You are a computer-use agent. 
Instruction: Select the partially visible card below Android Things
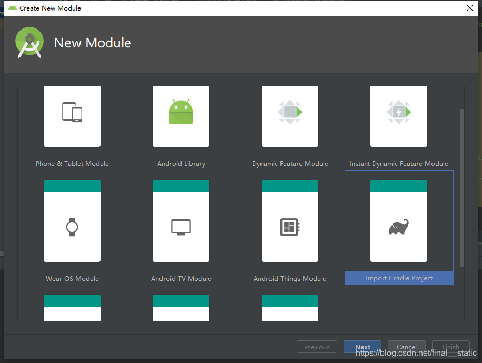(290, 308)
